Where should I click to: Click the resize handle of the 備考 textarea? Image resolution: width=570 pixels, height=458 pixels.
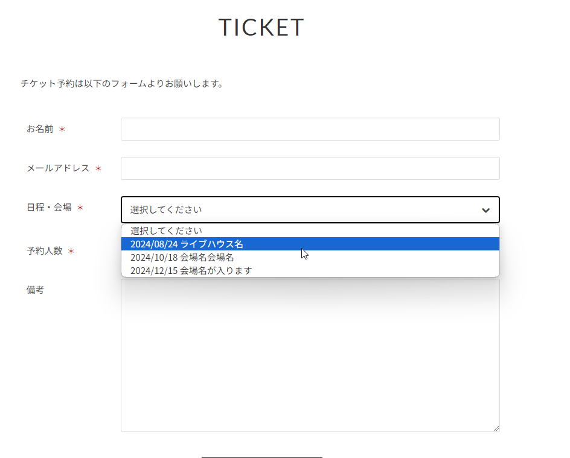pos(496,427)
